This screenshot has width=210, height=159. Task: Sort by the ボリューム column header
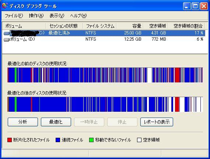24,26
